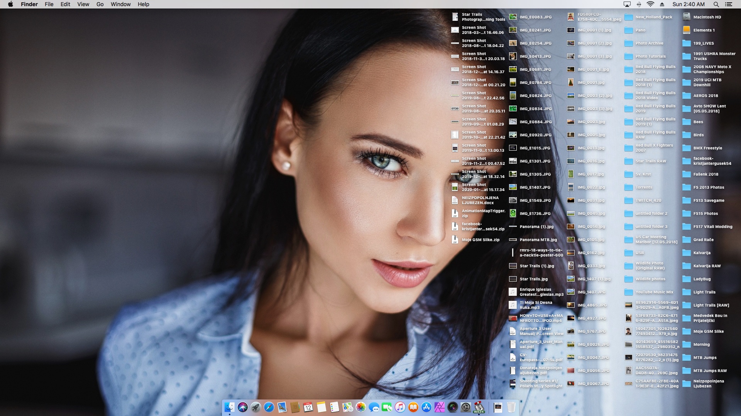Viewport: 741px width, 416px height.
Task: Click the Sun 2:40 AM clock
Action: [689, 4]
